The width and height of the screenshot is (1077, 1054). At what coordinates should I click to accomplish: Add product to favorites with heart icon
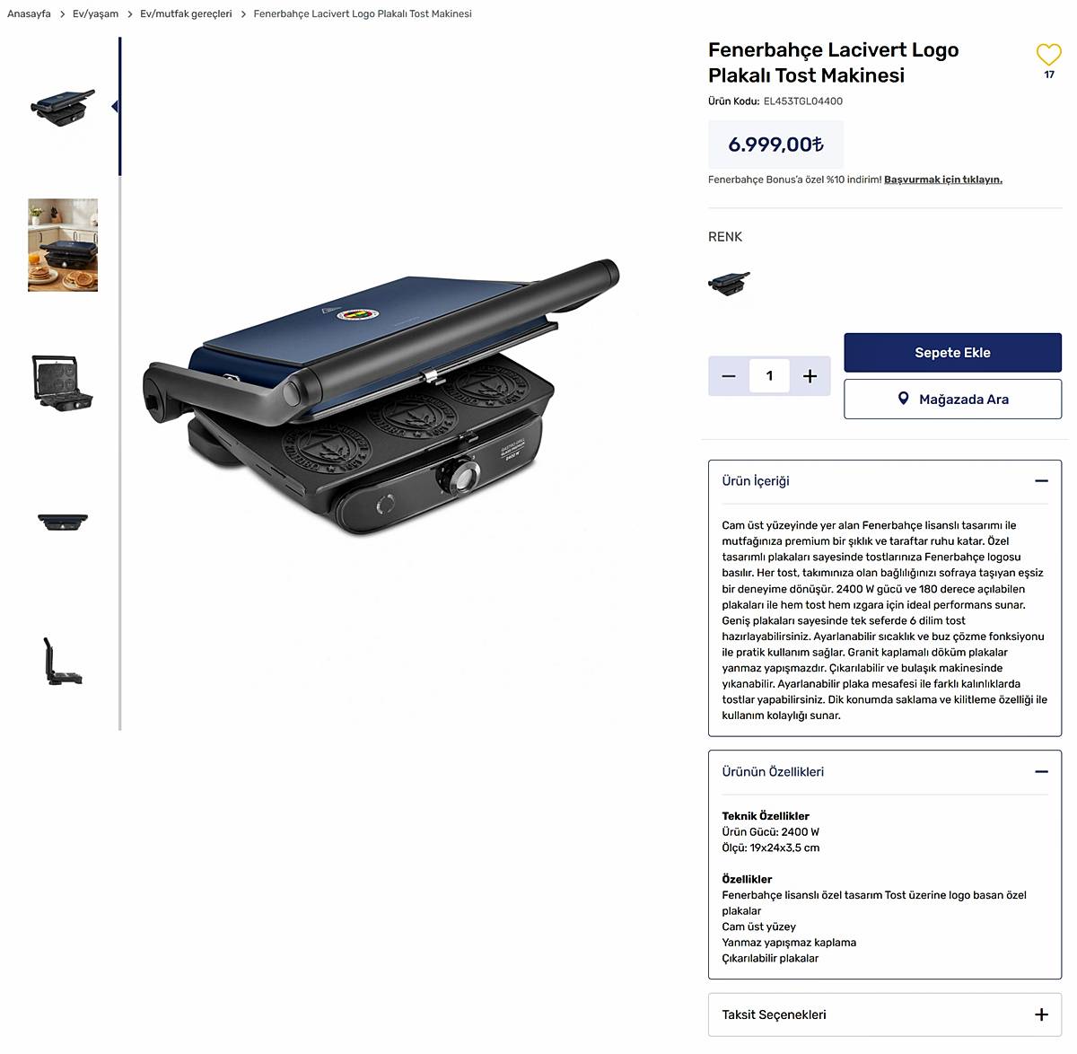[1048, 54]
